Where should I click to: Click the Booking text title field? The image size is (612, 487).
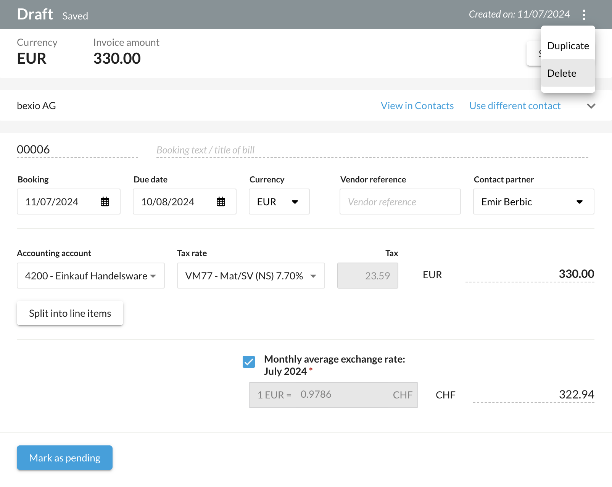coord(372,150)
